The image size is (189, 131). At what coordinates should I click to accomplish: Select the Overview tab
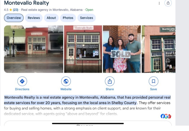click(14, 18)
